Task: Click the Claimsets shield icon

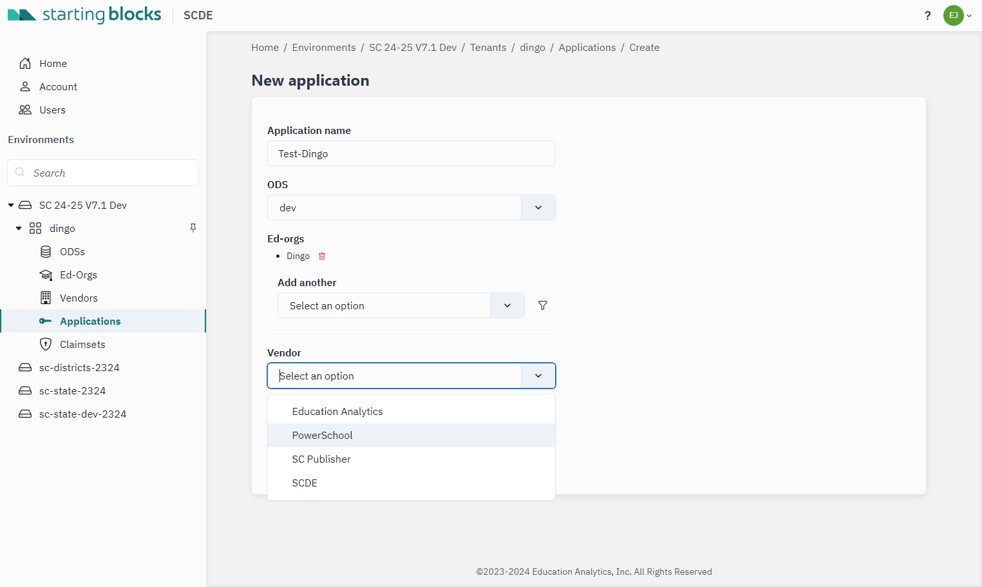Action: (46, 344)
